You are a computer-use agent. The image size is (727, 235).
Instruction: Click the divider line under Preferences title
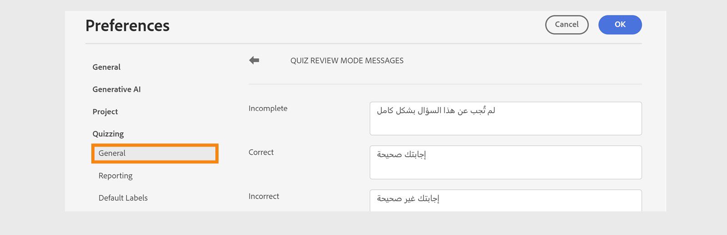(363, 44)
